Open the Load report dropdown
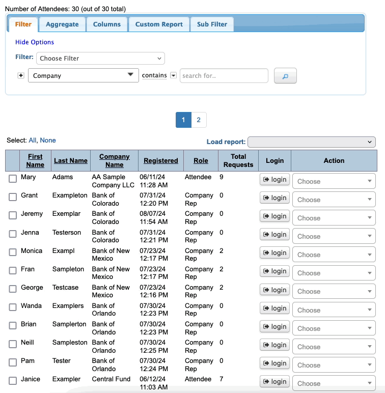Image resolution: width=385 pixels, height=393 pixels. pyautogui.click(x=311, y=142)
